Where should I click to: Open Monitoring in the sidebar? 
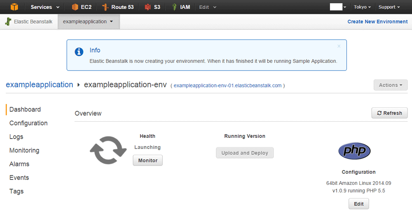[x=24, y=151]
